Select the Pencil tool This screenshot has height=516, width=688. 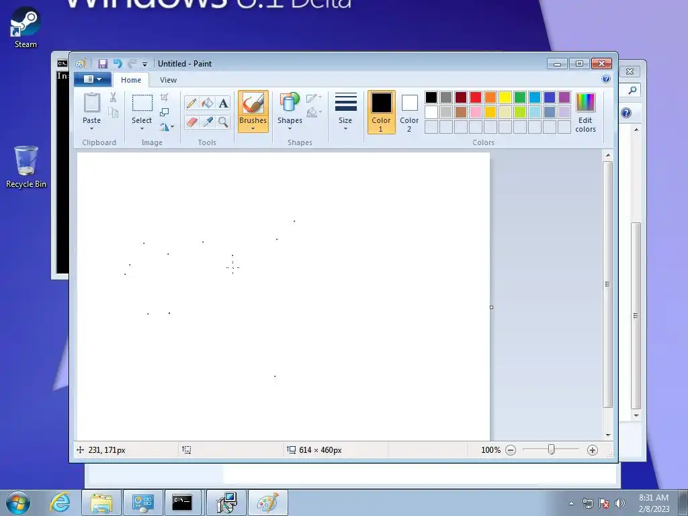191,103
